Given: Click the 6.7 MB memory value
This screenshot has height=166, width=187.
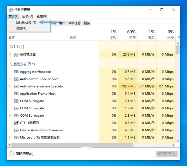Looking at the screenshot, I should 130,123.
